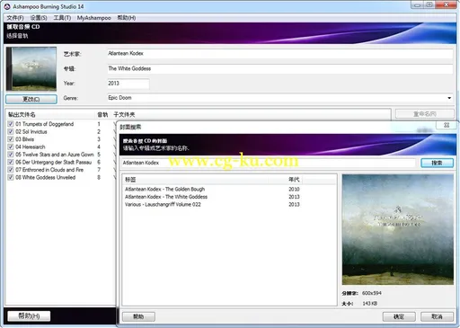Click the Year field 2013
460x328 pixels.
pos(128,84)
